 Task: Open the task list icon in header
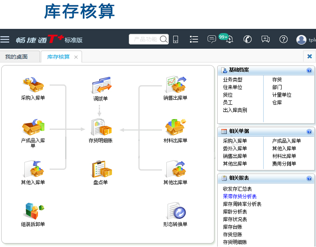194,39
